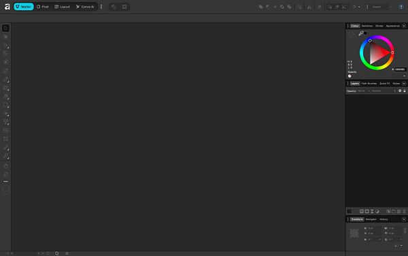The height and width of the screenshot is (256, 408).
Task: Switch the fill/stroke selector circle
Action: [352, 35]
